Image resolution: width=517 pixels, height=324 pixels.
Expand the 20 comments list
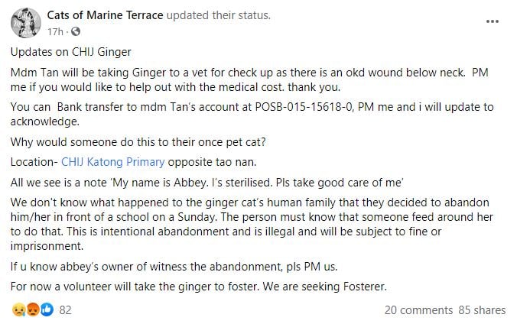pos(417,310)
